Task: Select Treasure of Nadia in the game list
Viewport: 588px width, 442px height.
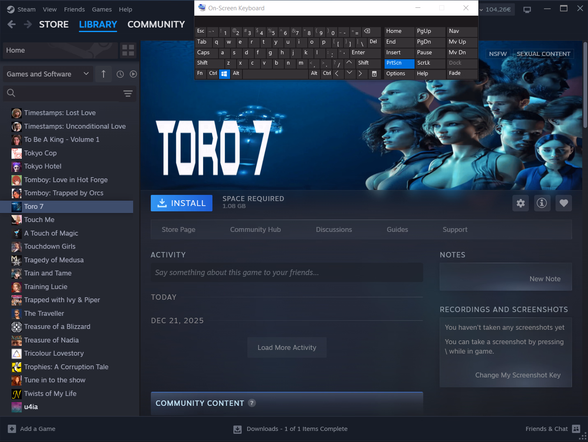Action: 67,340
